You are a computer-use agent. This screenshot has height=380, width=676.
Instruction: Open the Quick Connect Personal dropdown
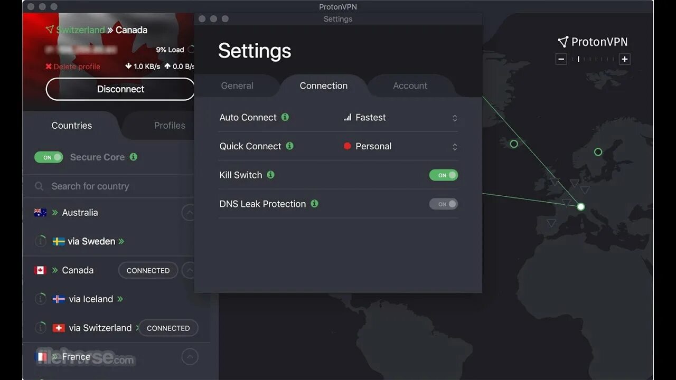tap(400, 146)
